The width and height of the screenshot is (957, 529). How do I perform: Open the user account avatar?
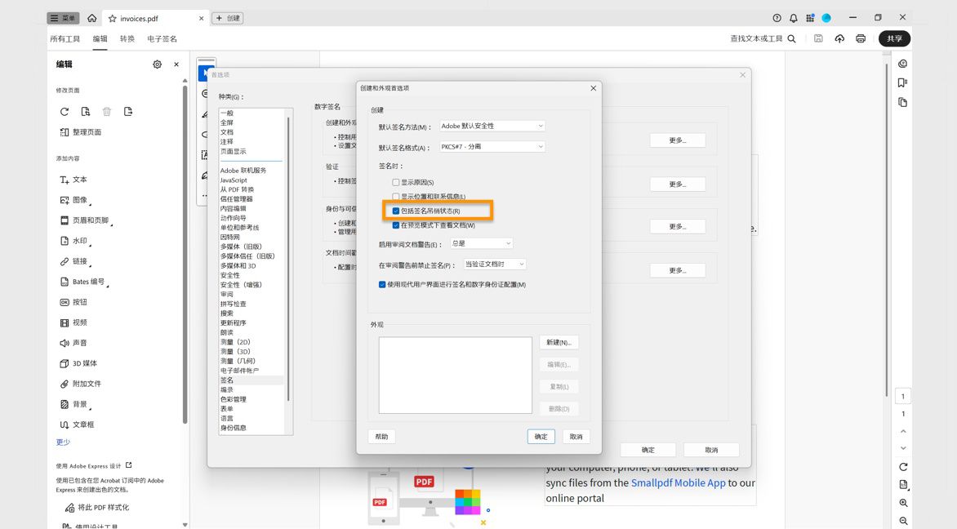[x=826, y=18]
